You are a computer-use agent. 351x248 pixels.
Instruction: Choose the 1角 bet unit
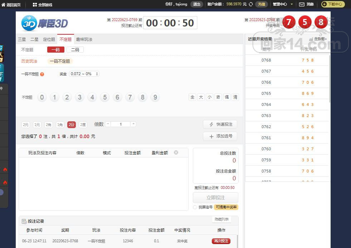coord(60,125)
